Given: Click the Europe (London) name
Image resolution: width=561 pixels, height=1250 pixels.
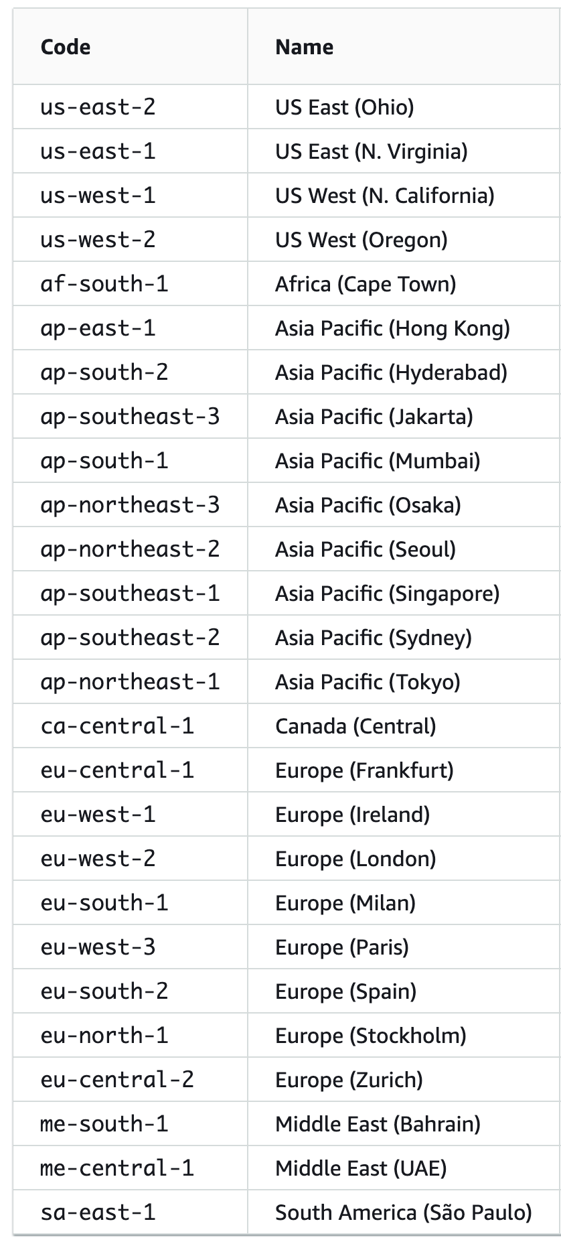Looking at the screenshot, I should point(355,859).
